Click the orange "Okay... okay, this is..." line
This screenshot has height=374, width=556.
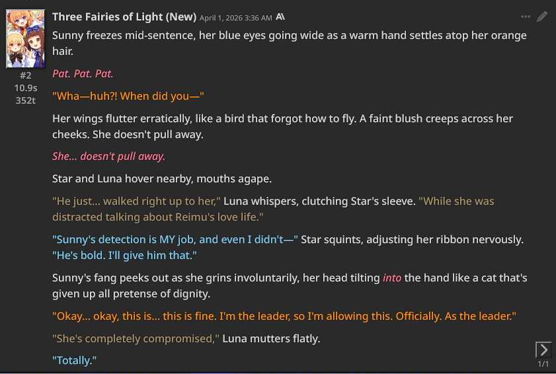pos(284,316)
